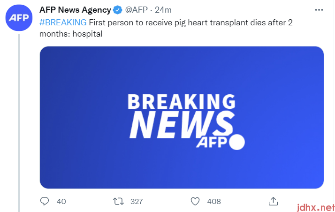Click the reply count 40

click(x=61, y=201)
